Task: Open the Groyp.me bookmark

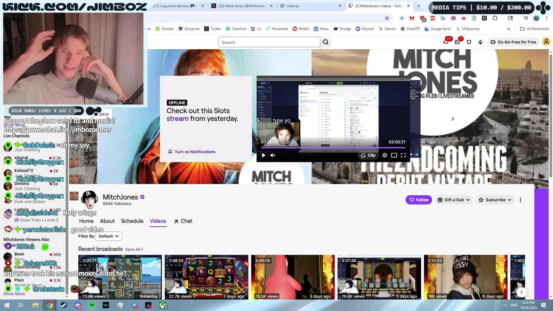Action: tap(189, 29)
